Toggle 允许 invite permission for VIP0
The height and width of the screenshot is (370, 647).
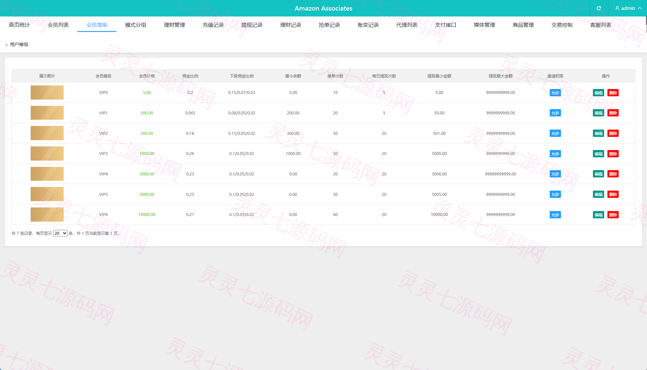tap(555, 93)
